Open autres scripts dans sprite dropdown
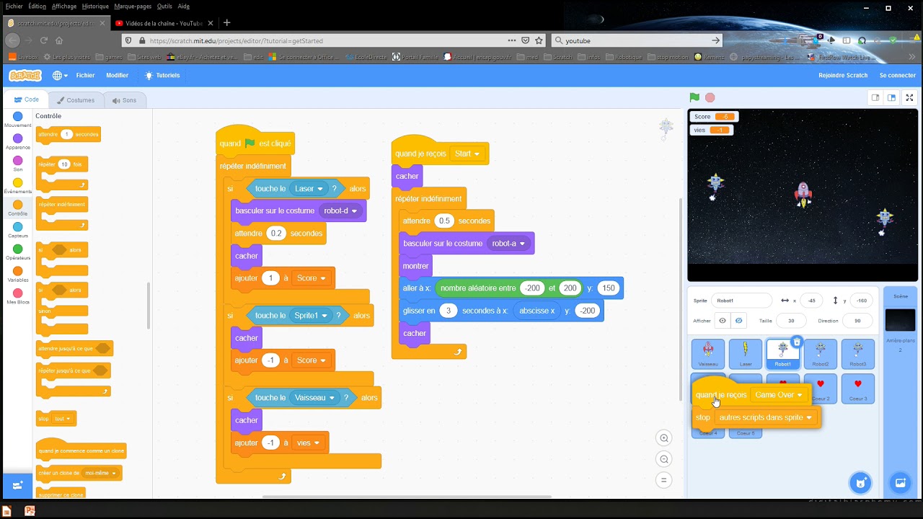The image size is (923, 519). (766, 417)
